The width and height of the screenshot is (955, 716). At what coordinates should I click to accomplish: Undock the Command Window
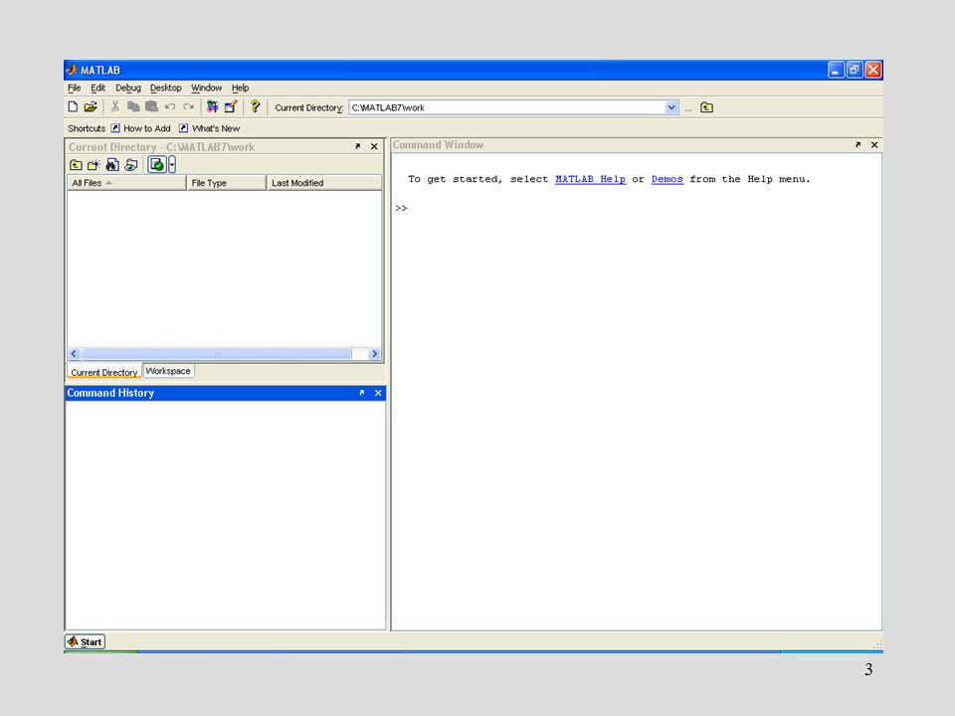859,144
